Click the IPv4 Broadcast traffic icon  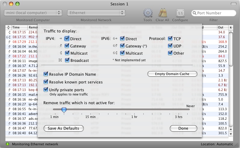point(61,60)
